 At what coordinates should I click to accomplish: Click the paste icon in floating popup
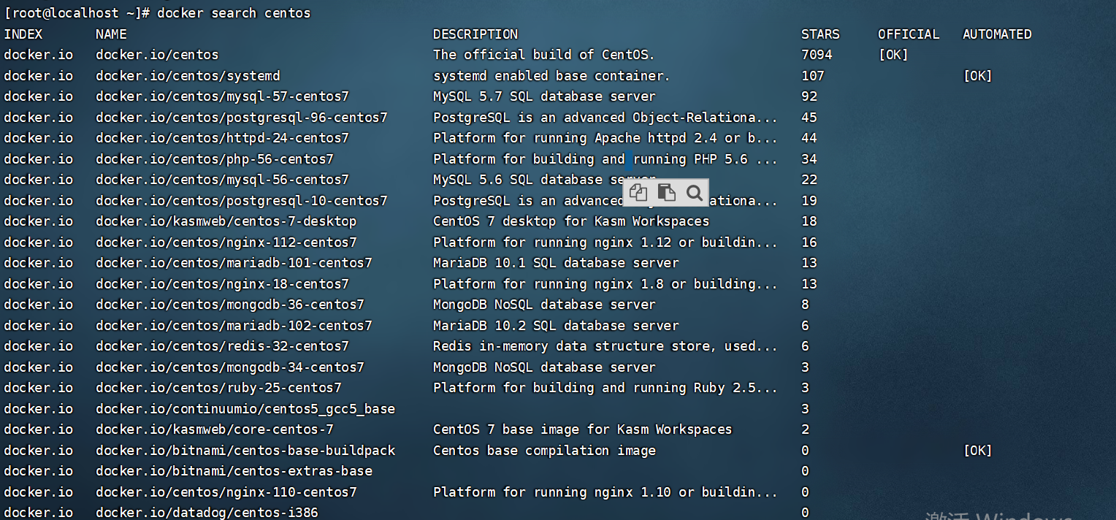tap(666, 192)
